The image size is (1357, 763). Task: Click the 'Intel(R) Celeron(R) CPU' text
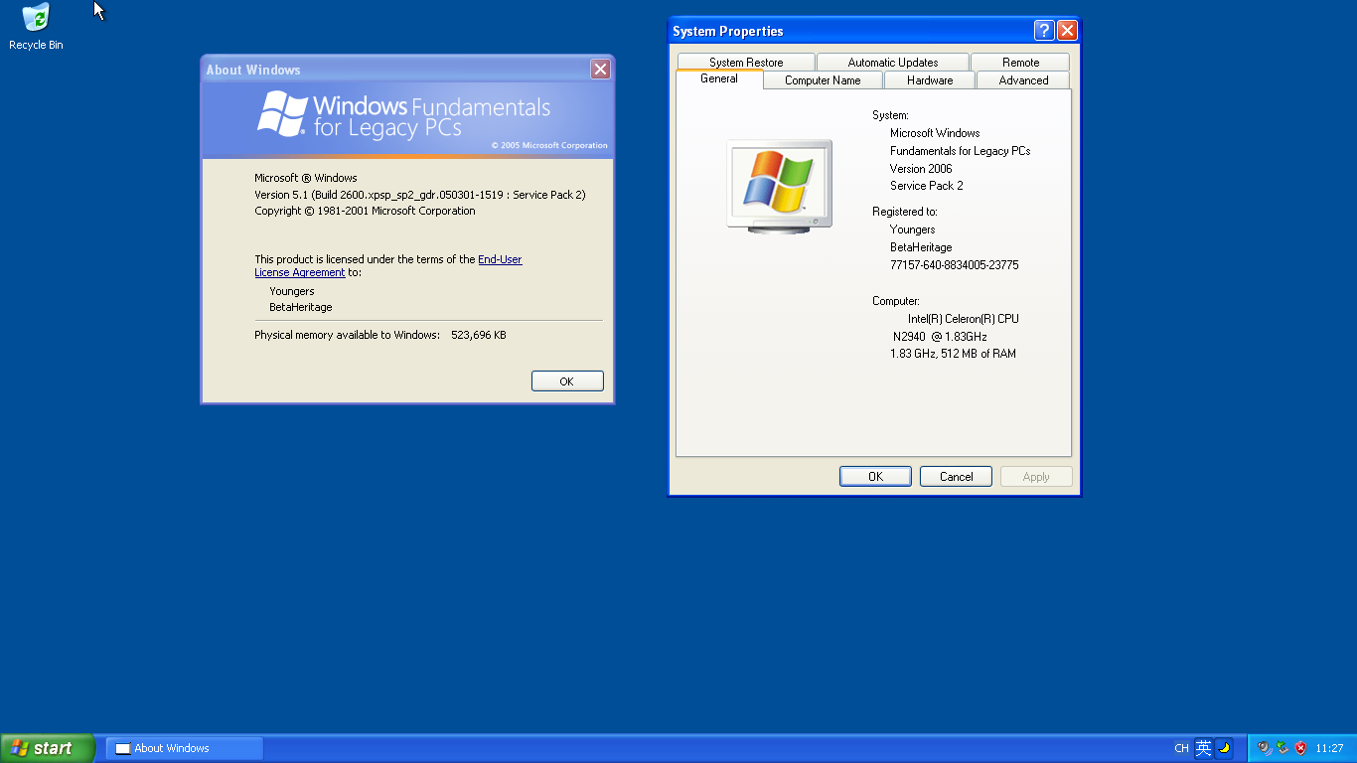[x=964, y=319]
